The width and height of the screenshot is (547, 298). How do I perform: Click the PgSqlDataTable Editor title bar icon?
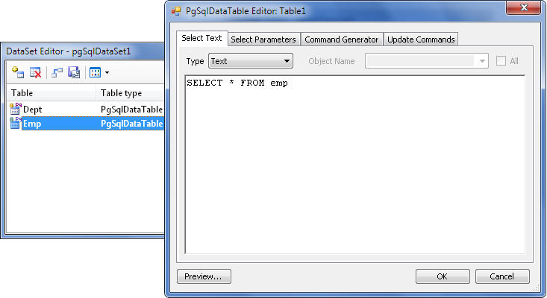[x=176, y=11]
